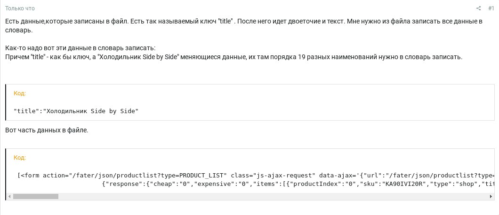Click the sentence starting with "Причем"
This screenshot has width=499, height=215.
tap(233, 57)
